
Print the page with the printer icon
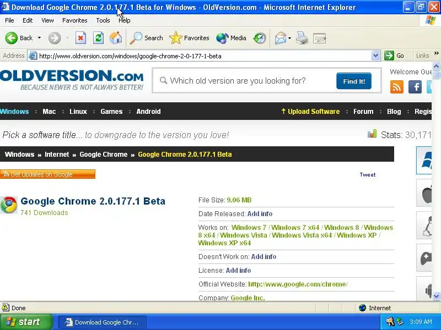(302, 38)
